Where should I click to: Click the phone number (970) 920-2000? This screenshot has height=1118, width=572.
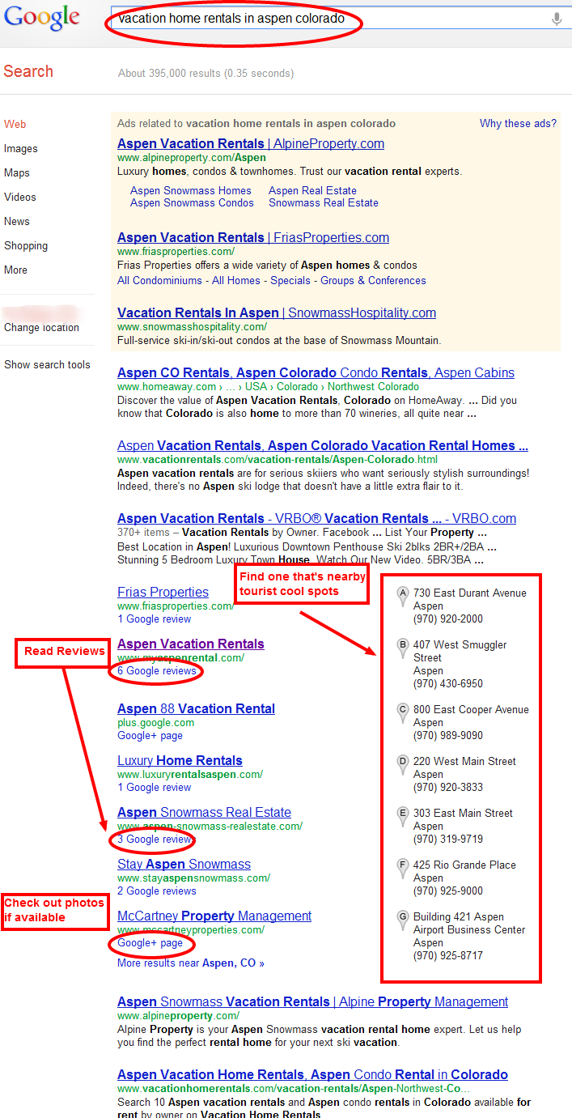click(x=448, y=619)
